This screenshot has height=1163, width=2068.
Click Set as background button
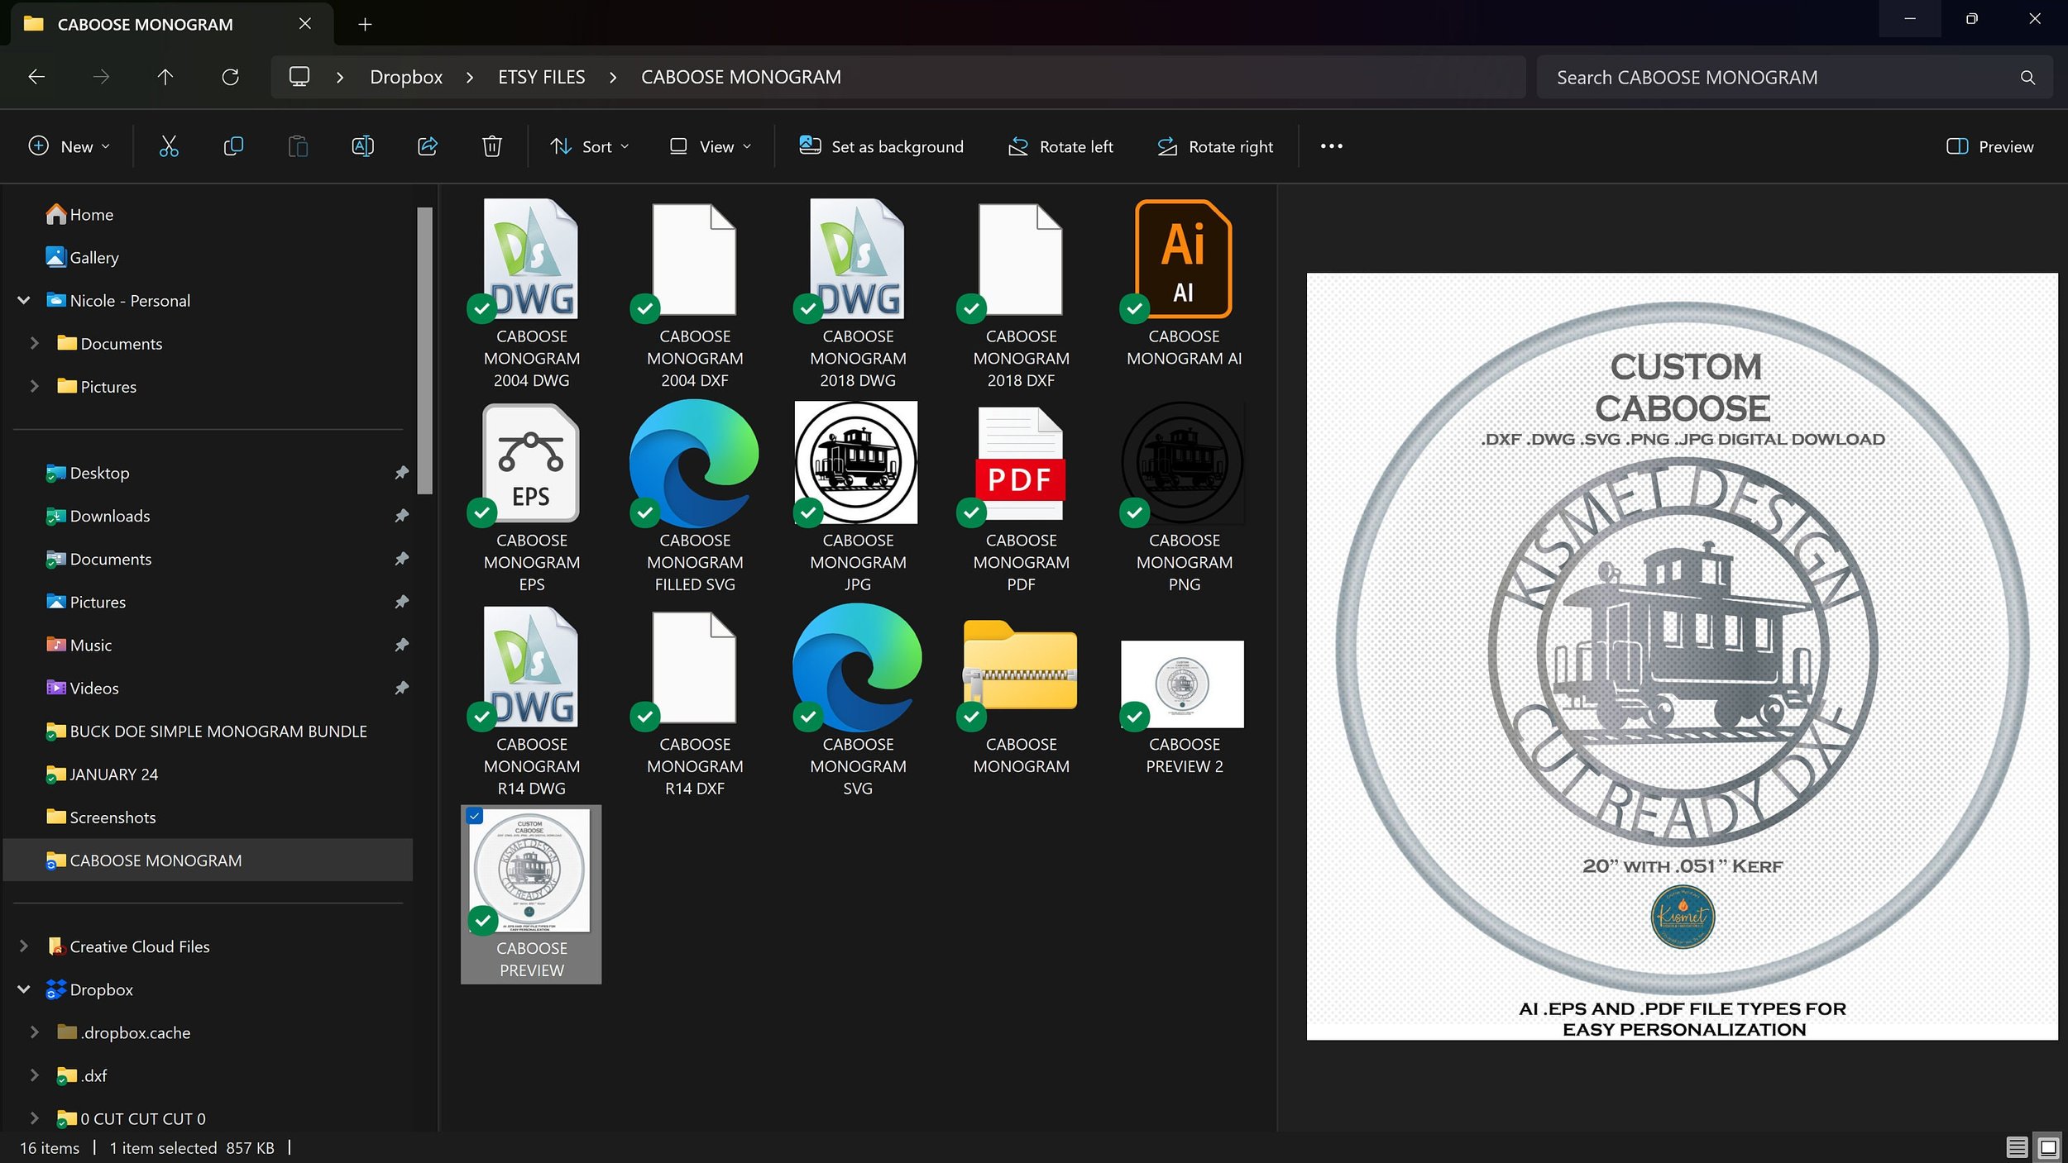tap(881, 146)
